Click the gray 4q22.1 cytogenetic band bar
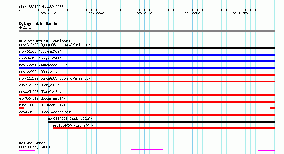284x154 pixels. click(x=147, y=31)
